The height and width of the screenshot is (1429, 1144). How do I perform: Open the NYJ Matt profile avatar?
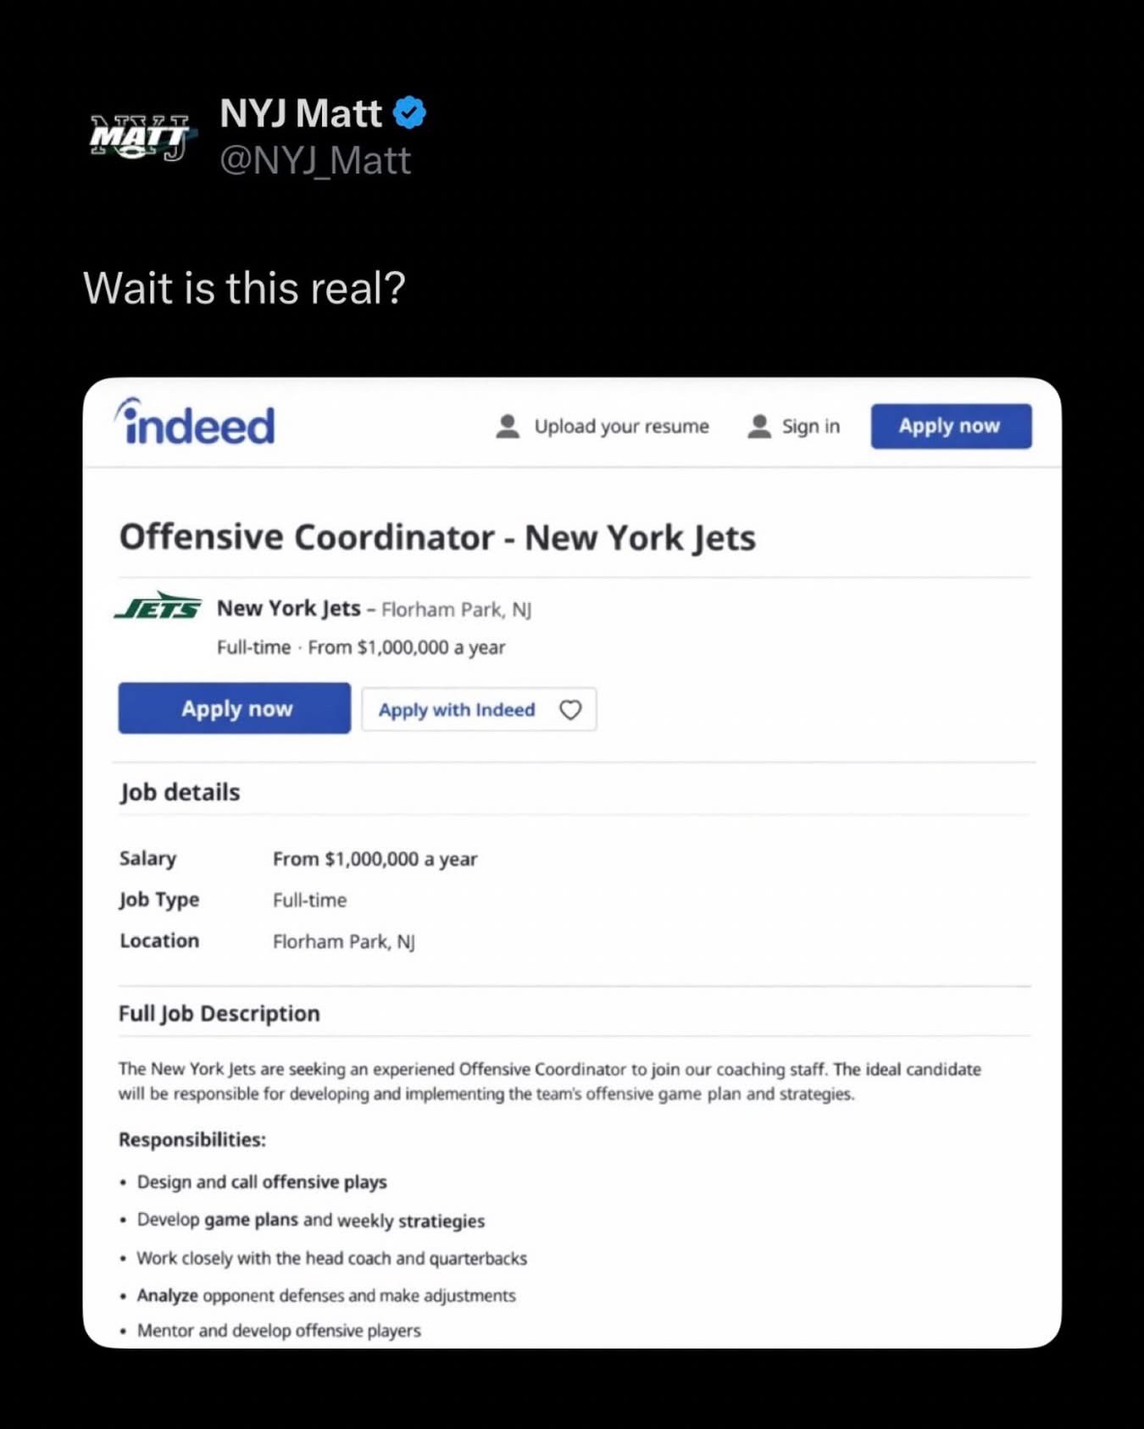(141, 137)
